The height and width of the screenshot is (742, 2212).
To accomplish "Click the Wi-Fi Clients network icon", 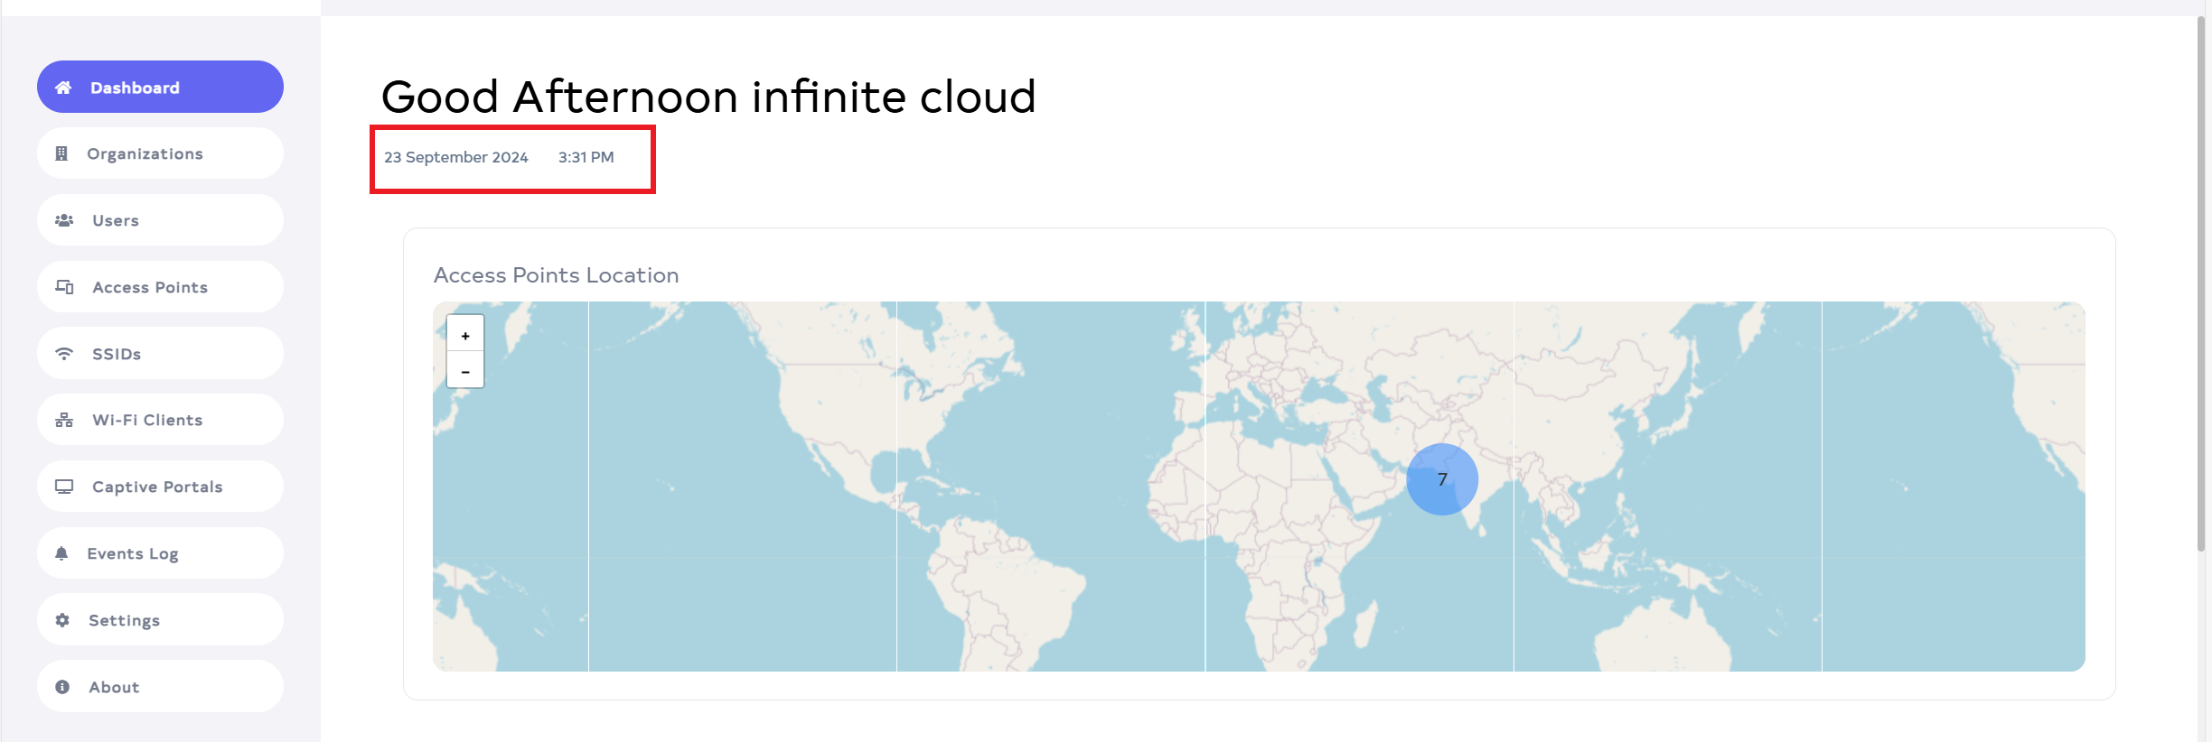I will [64, 420].
